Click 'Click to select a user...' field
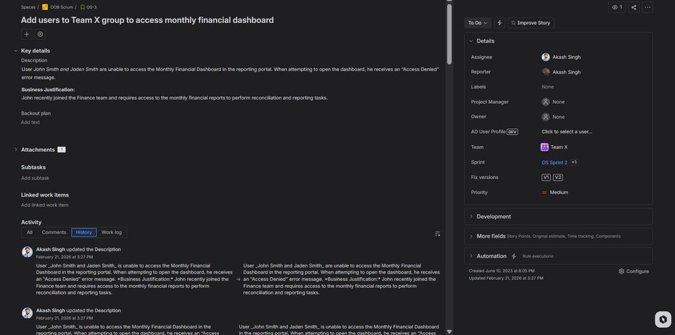The height and width of the screenshot is (335, 675). 566,132
